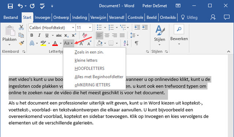Choose 'Alles met Beginhoofdletter' option

(x=99, y=77)
